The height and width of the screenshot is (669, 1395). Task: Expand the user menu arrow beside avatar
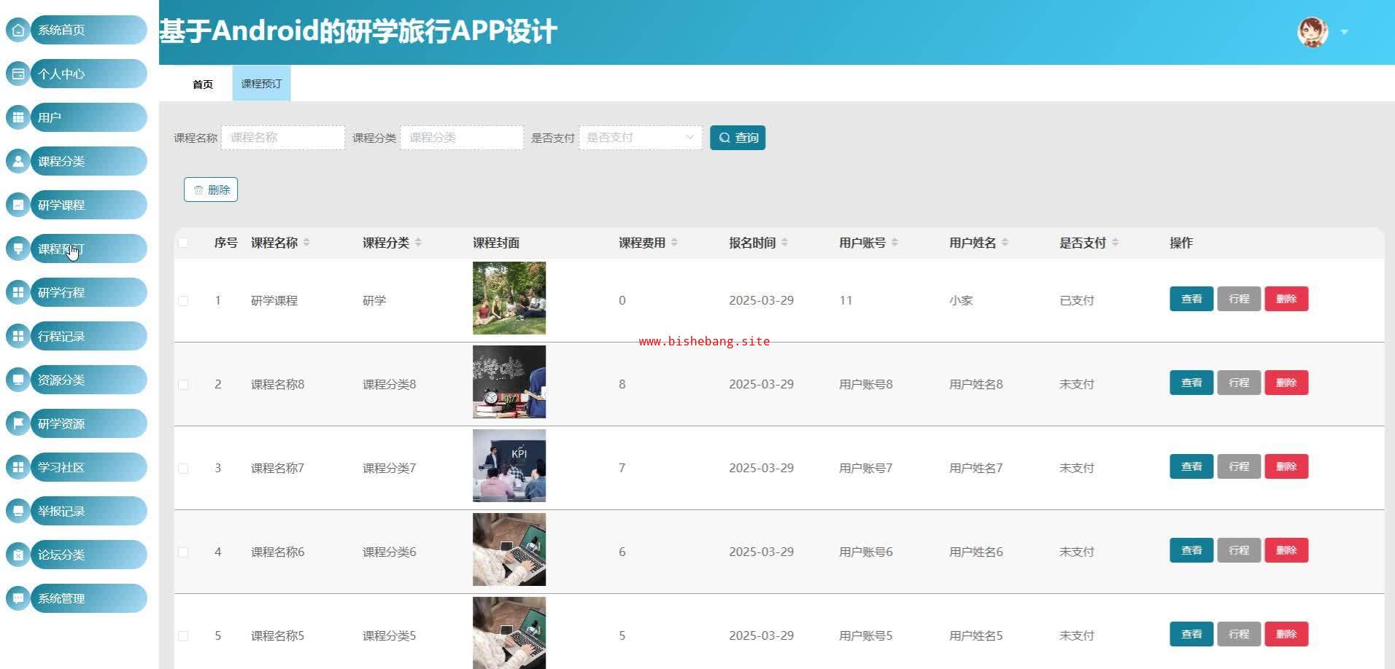click(x=1344, y=32)
